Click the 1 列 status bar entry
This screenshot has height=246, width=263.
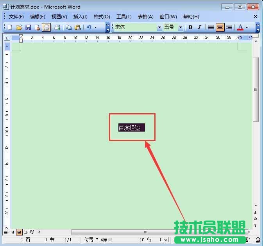click(x=164, y=240)
